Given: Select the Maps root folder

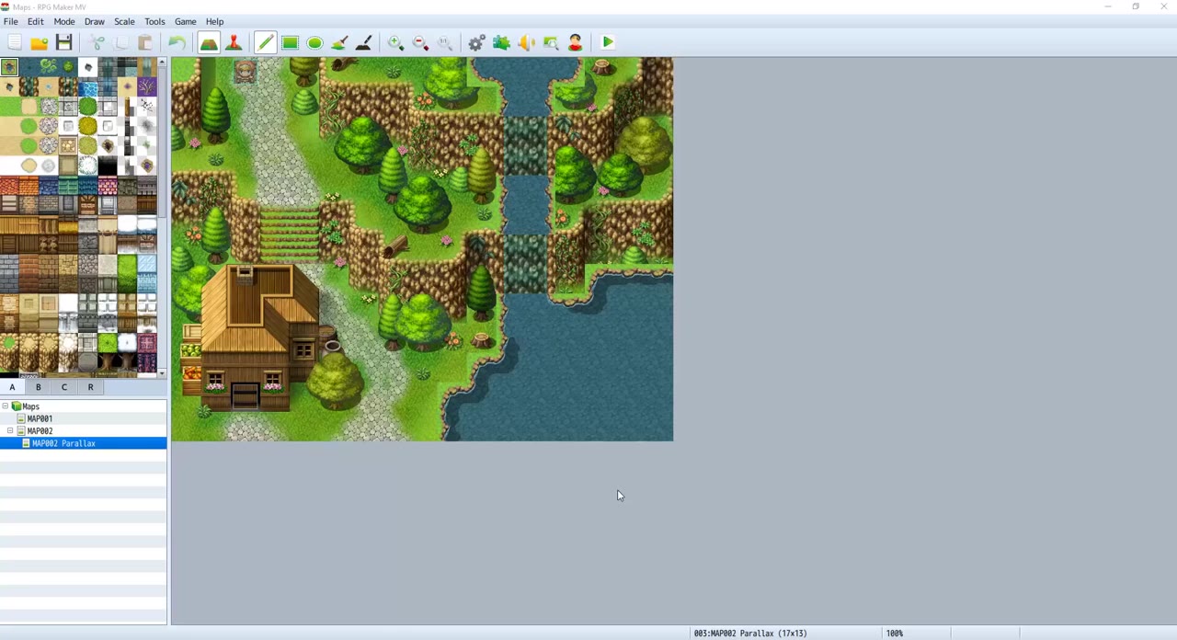Looking at the screenshot, I should tap(30, 406).
